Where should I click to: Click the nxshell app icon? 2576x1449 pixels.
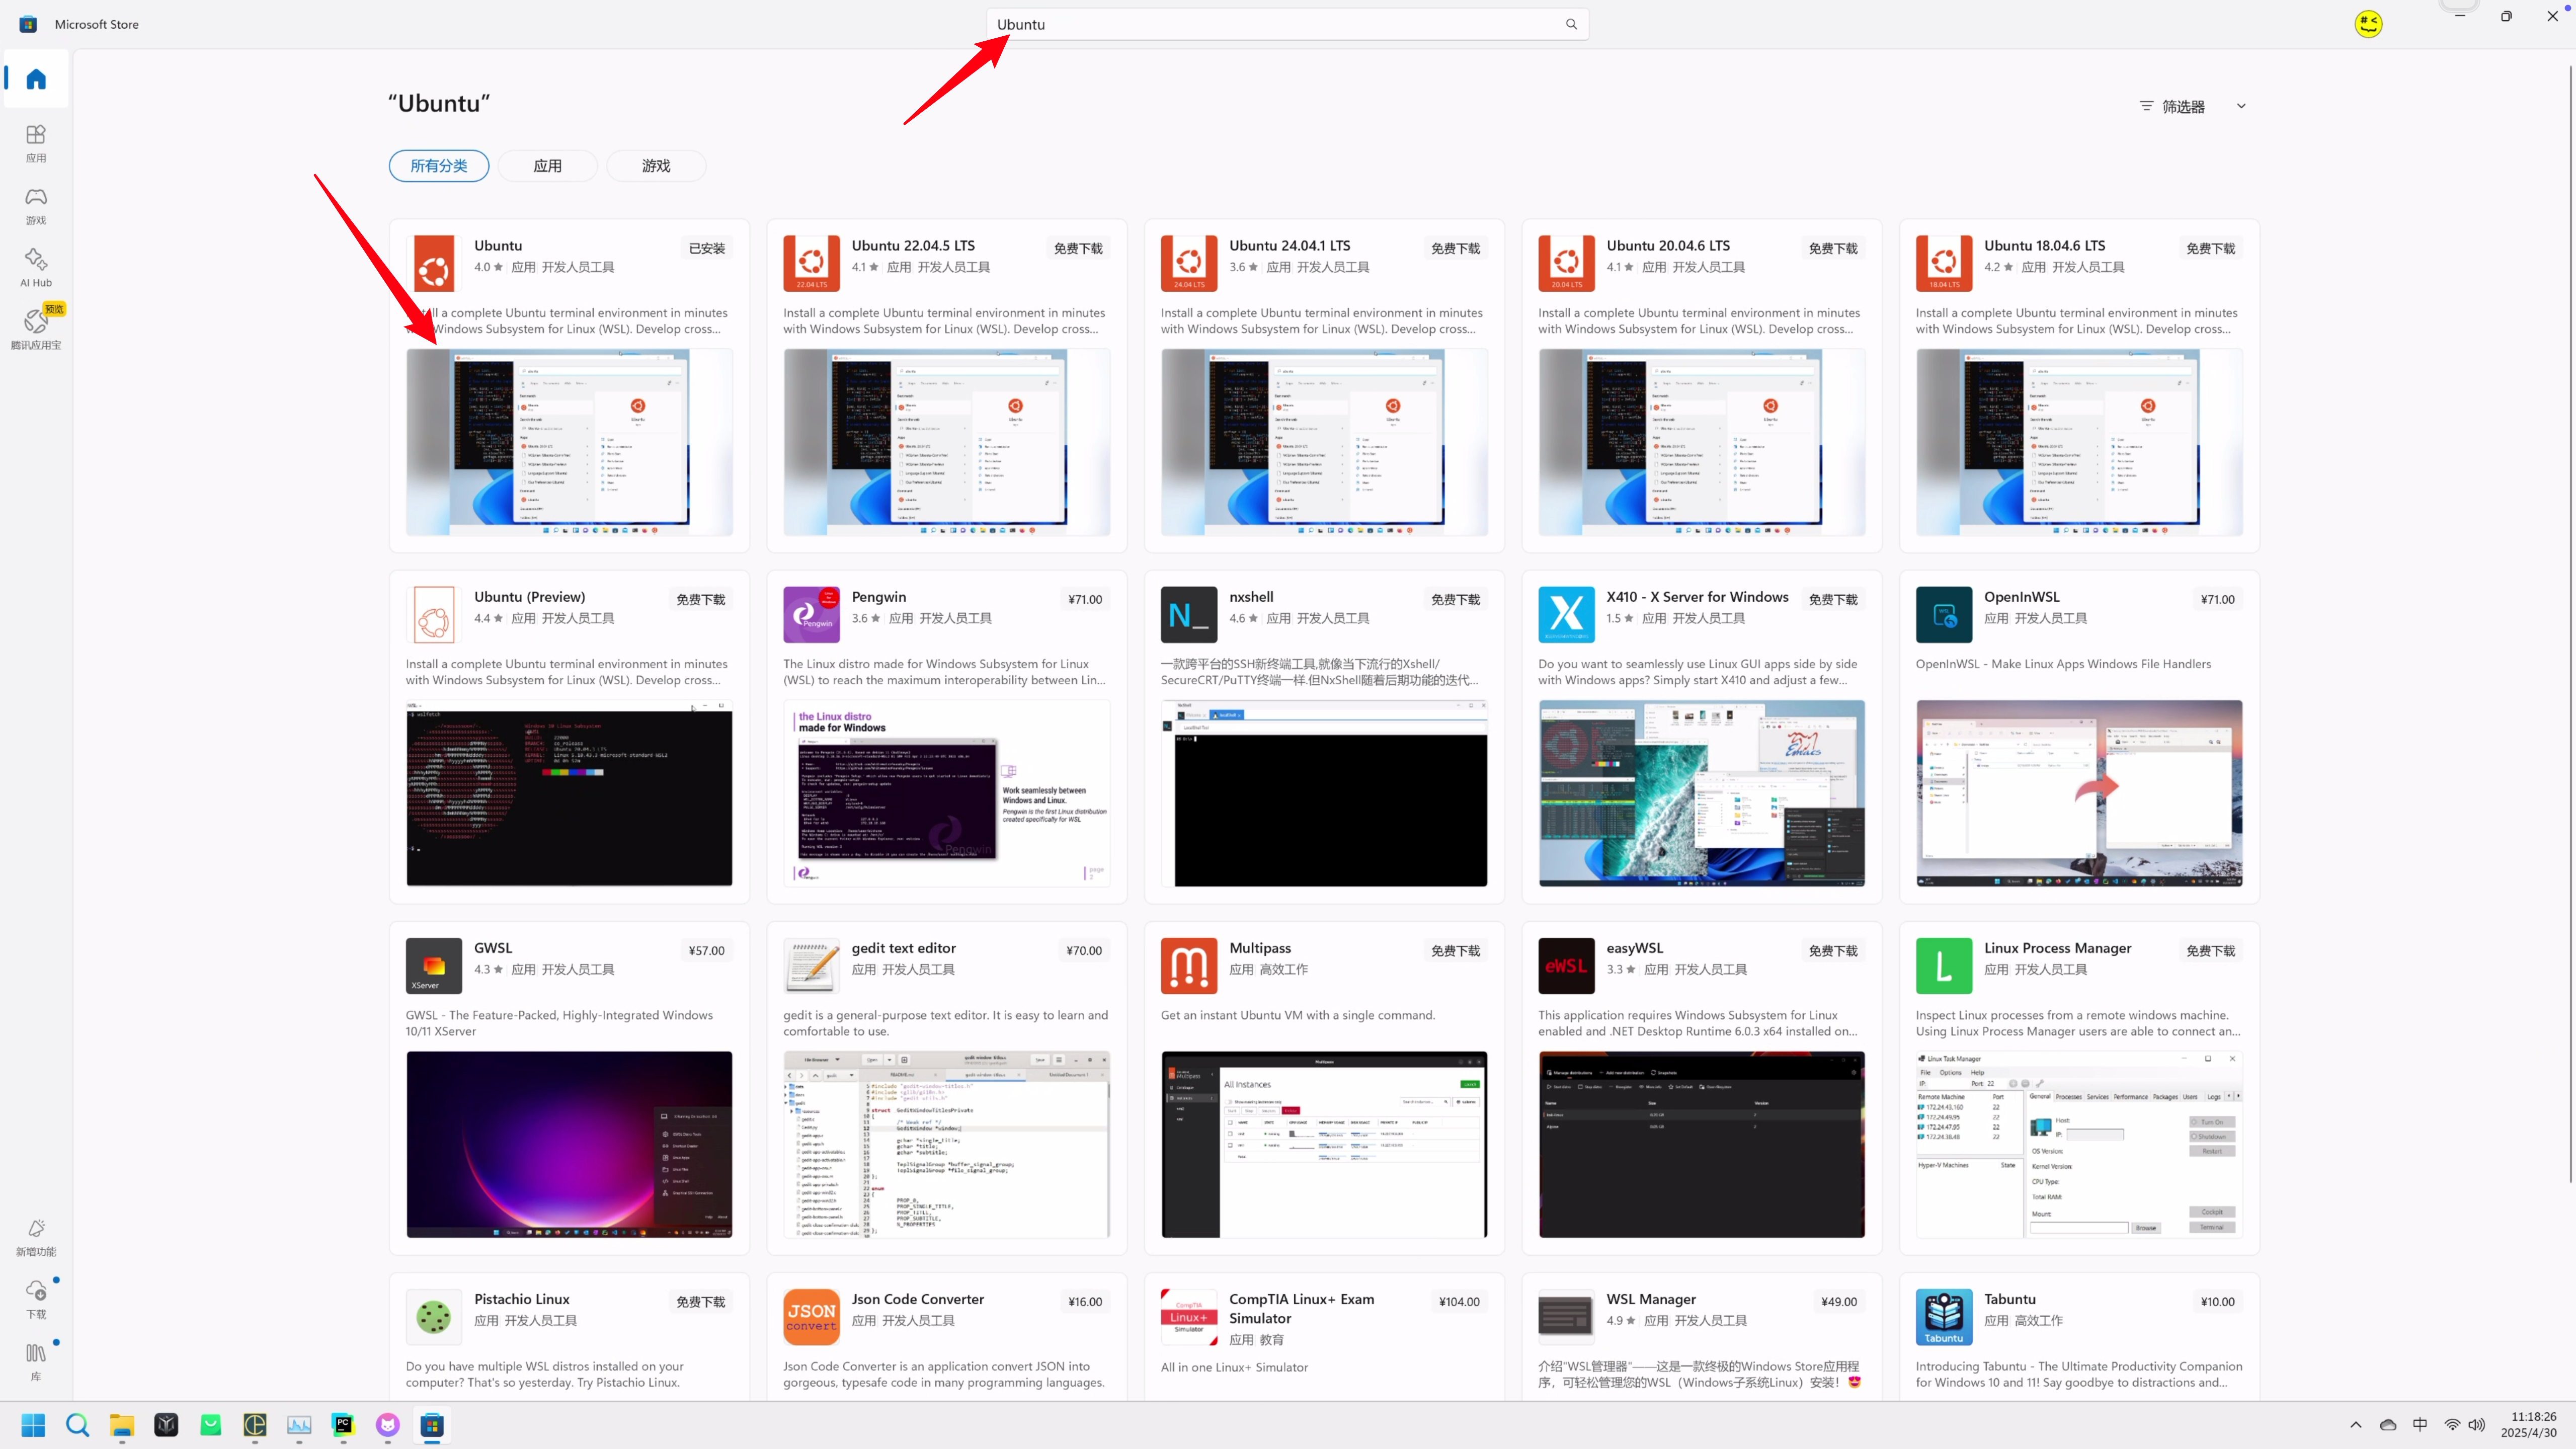(x=1189, y=615)
